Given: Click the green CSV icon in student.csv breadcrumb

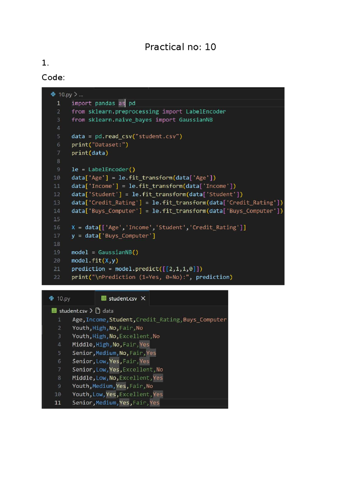Looking at the screenshot, I should (54, 311).
